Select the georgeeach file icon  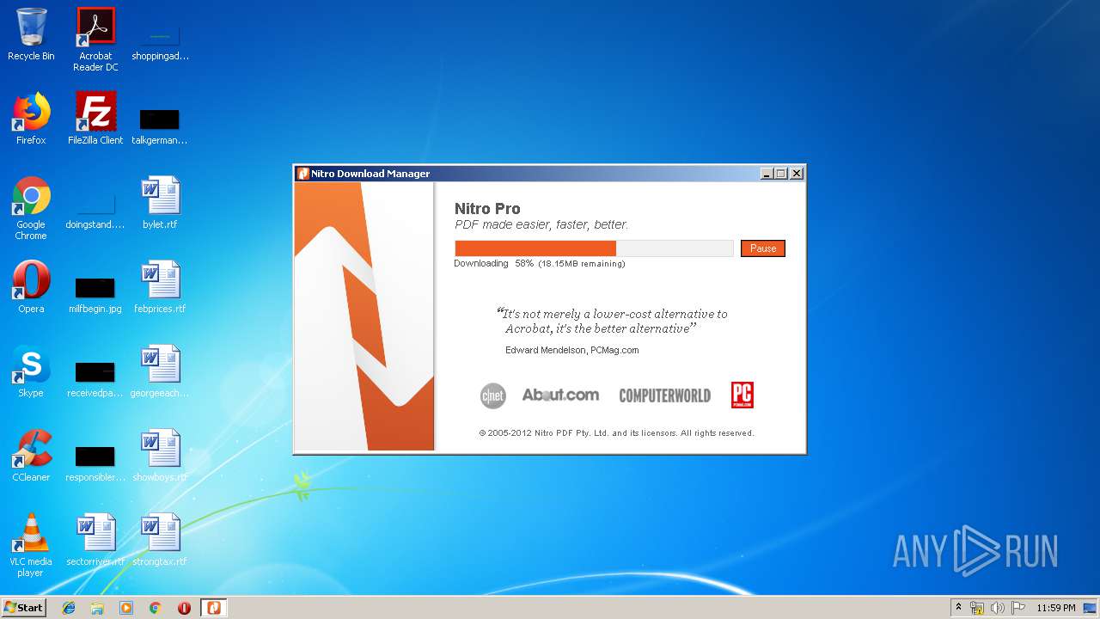coord(160,371)
